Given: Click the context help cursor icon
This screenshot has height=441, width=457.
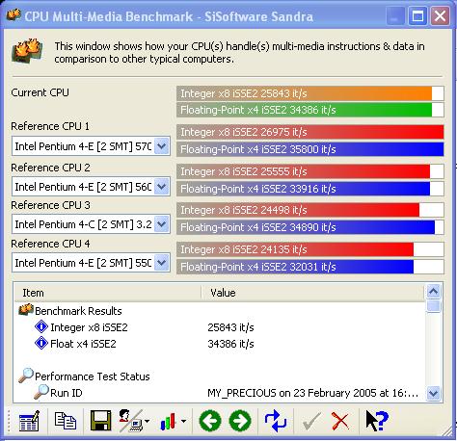Looking at the screenshot, I should pyautogui.click(x=377, y=421).
